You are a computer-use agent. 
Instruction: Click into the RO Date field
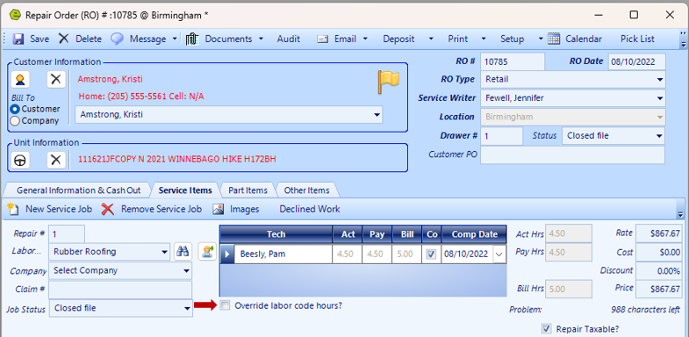click(636, 61)
